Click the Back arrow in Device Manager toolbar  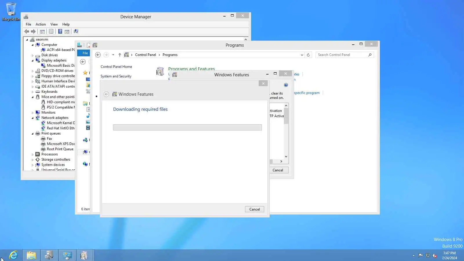click(x=27, y=32)
